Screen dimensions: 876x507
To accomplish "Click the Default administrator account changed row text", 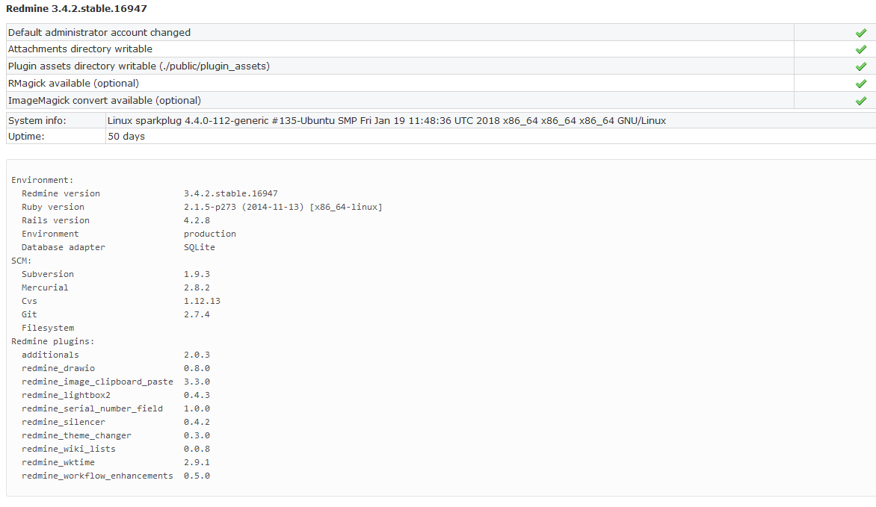I will click(x=99, y=32).
